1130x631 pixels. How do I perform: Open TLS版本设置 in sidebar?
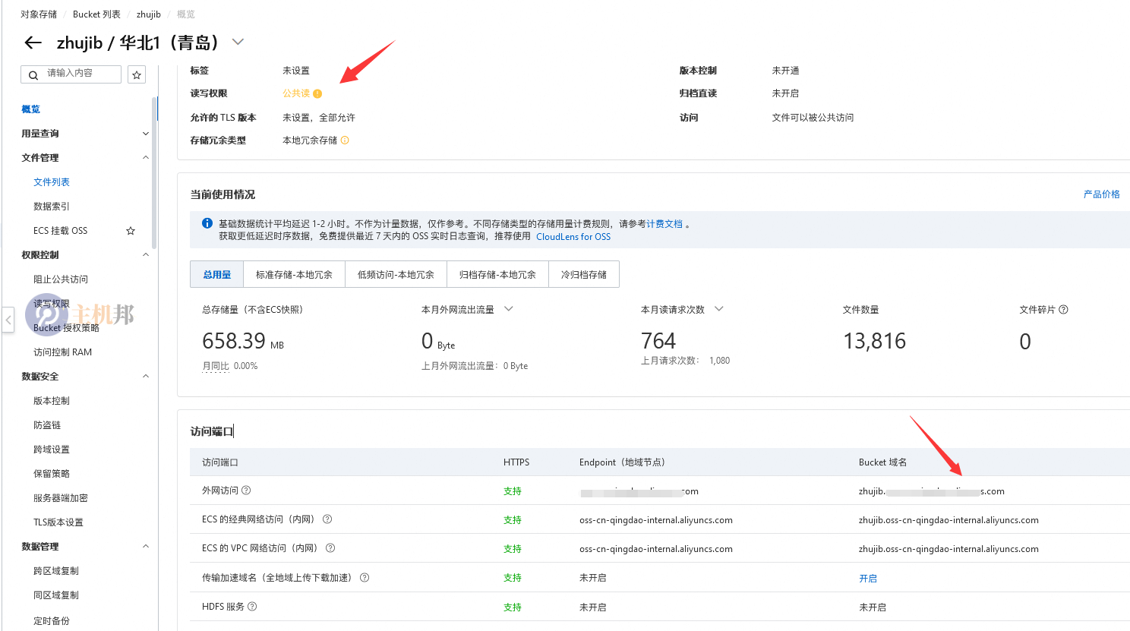click(x=58, y=522)
